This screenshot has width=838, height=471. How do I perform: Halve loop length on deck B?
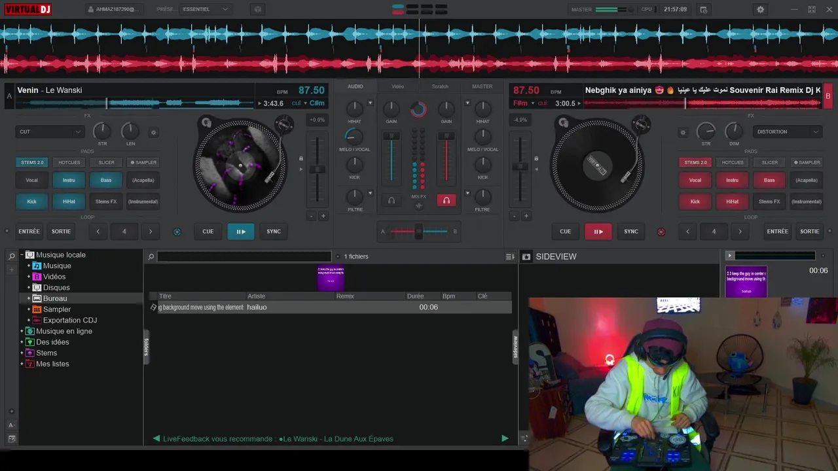click(x=687, y=231)
